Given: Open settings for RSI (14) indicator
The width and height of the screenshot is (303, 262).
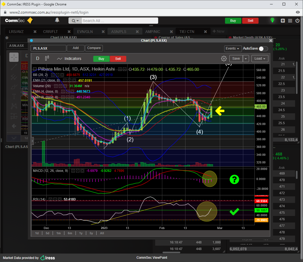Looking at the screenshot, I should [55, 199].
